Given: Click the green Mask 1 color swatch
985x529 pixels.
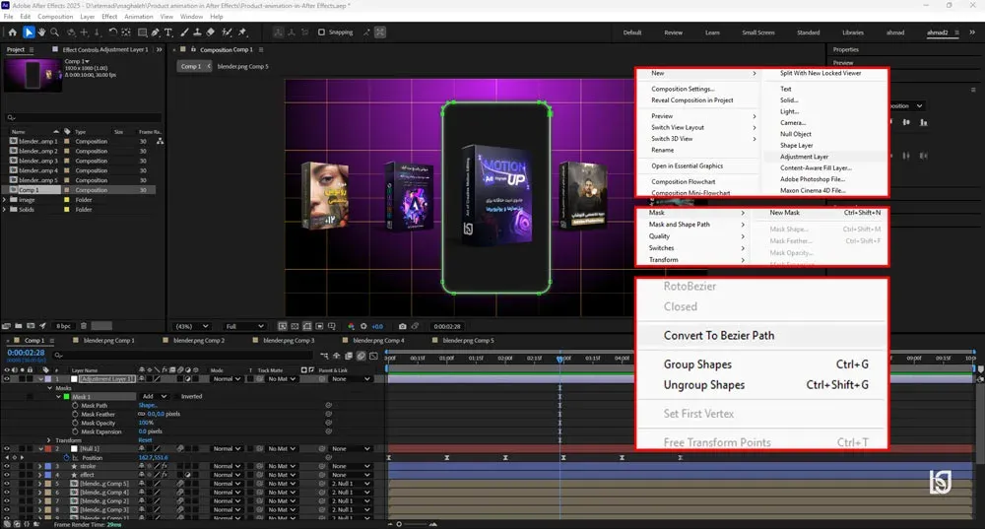Looking at the screenshot, I should 67,396.
